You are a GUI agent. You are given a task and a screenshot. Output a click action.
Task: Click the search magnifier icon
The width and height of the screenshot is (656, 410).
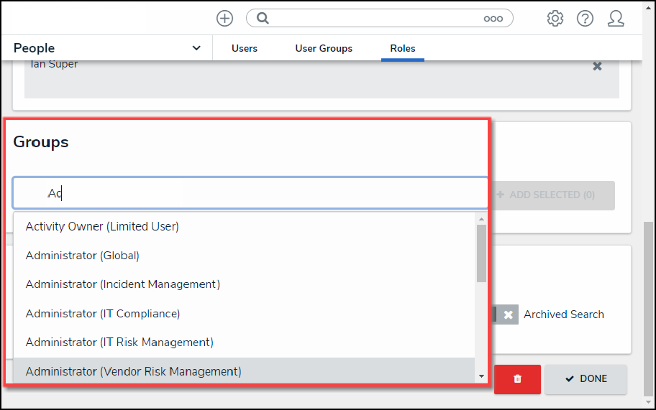point(263,19)
